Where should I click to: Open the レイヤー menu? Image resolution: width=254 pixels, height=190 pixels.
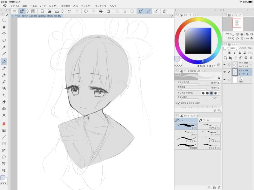tap(54, 6)
